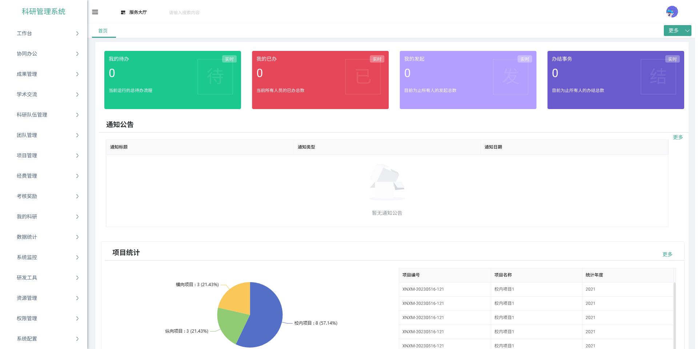Viewport: 698px width, 349px height.
Task: Expand the 项目管理 sidebar section
Action: tap(47, 156)
